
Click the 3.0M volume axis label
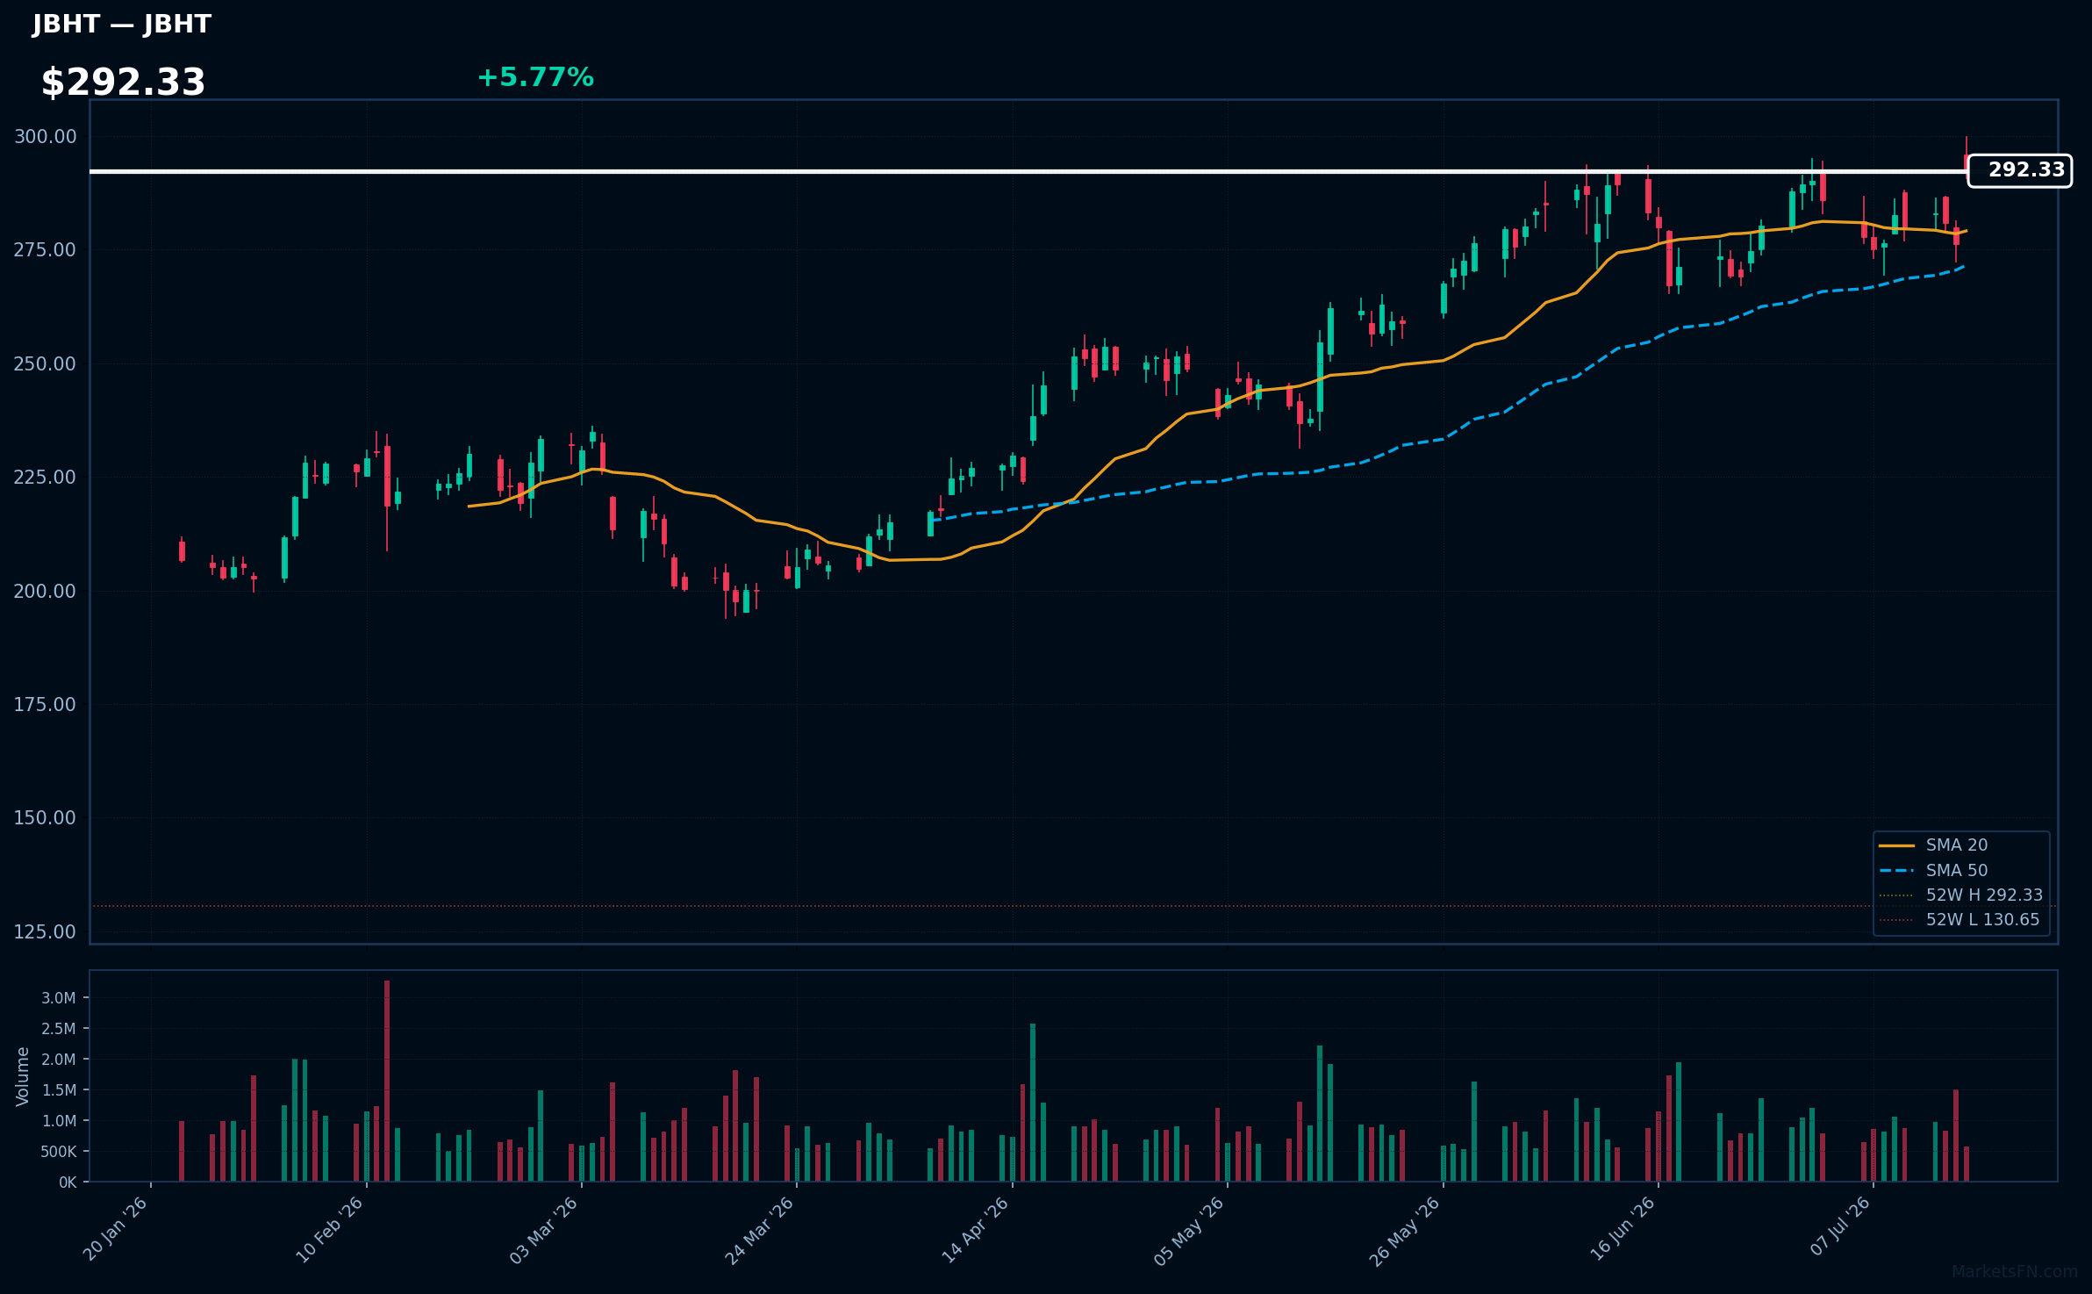click(x=59, y=998)
